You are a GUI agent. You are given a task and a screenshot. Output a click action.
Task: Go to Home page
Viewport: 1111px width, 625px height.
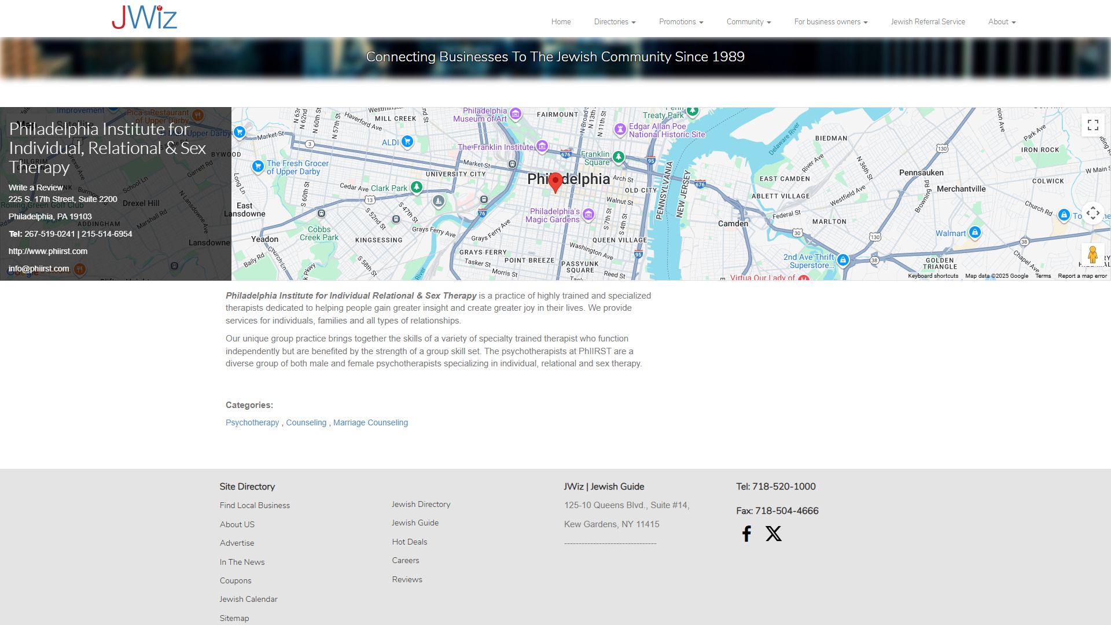[561, 22]
